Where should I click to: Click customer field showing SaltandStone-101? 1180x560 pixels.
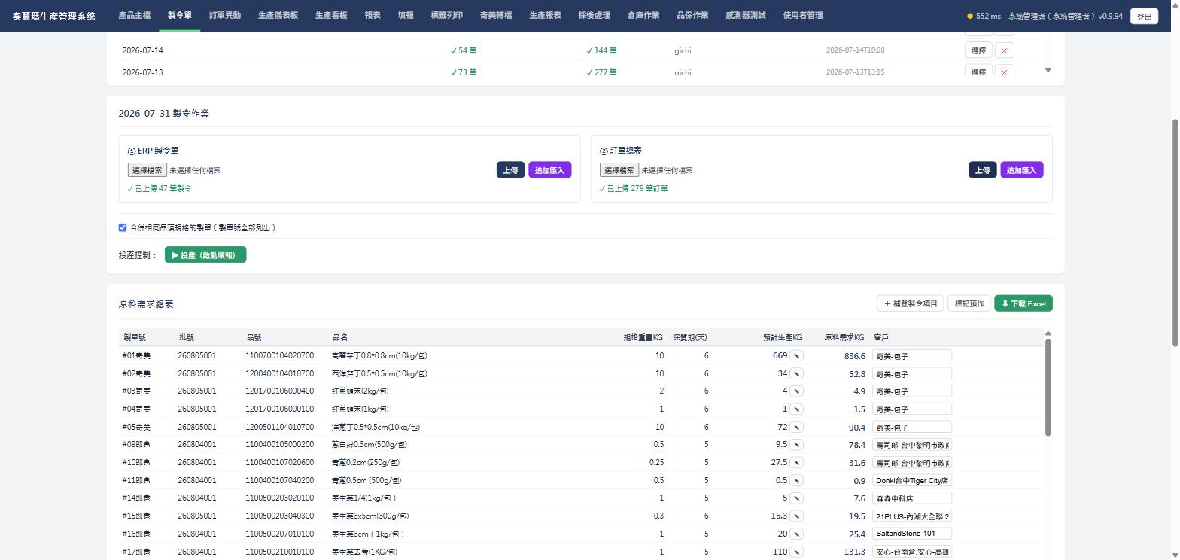pyautogui.click(x=912, y=534)
